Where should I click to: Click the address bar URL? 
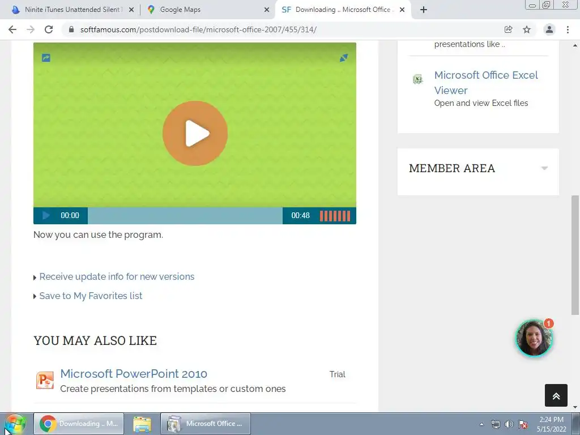click(x=198, y=29)
